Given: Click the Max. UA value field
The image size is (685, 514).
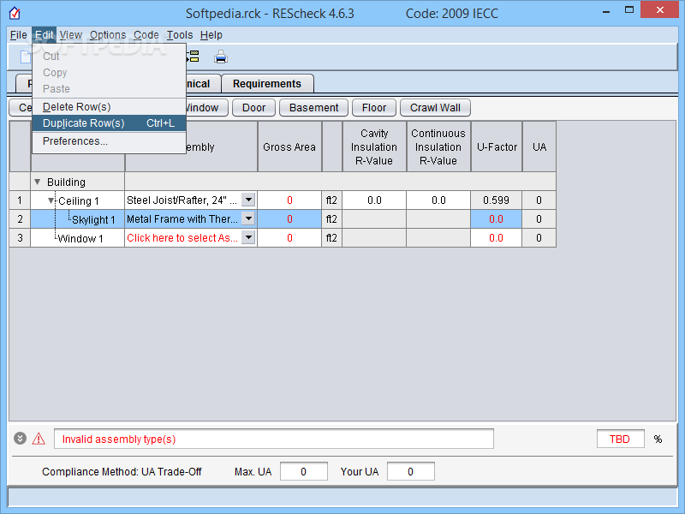Looking at the screenshot, I should [x=304, y=472].
